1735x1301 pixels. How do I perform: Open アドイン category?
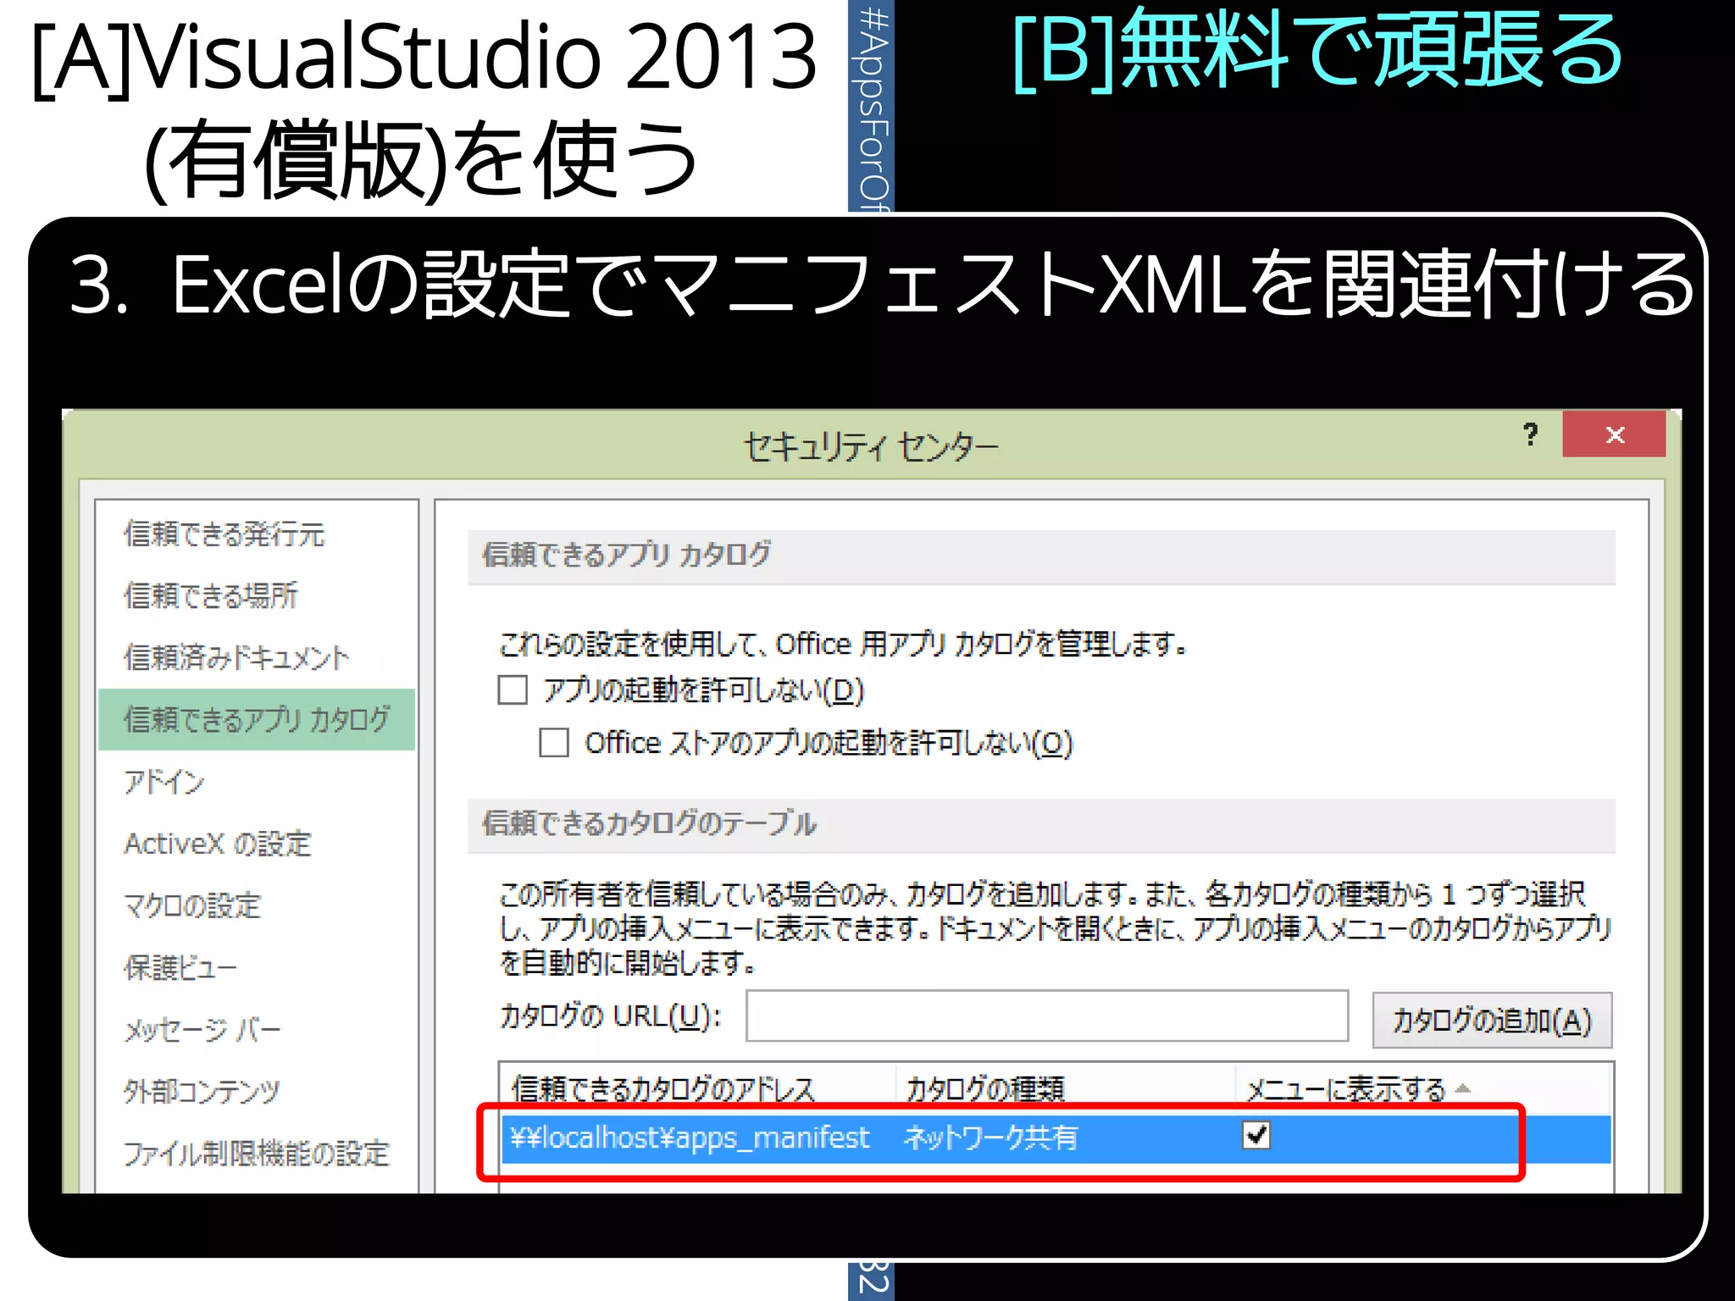[x=164, y=782]
